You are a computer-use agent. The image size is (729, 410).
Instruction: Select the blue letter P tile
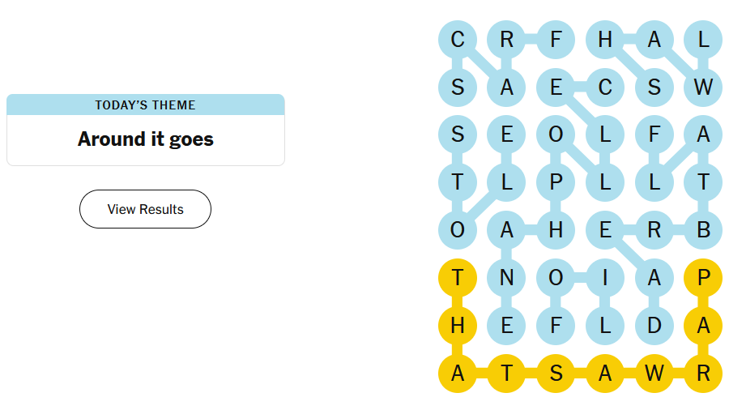tap(556, 182)
